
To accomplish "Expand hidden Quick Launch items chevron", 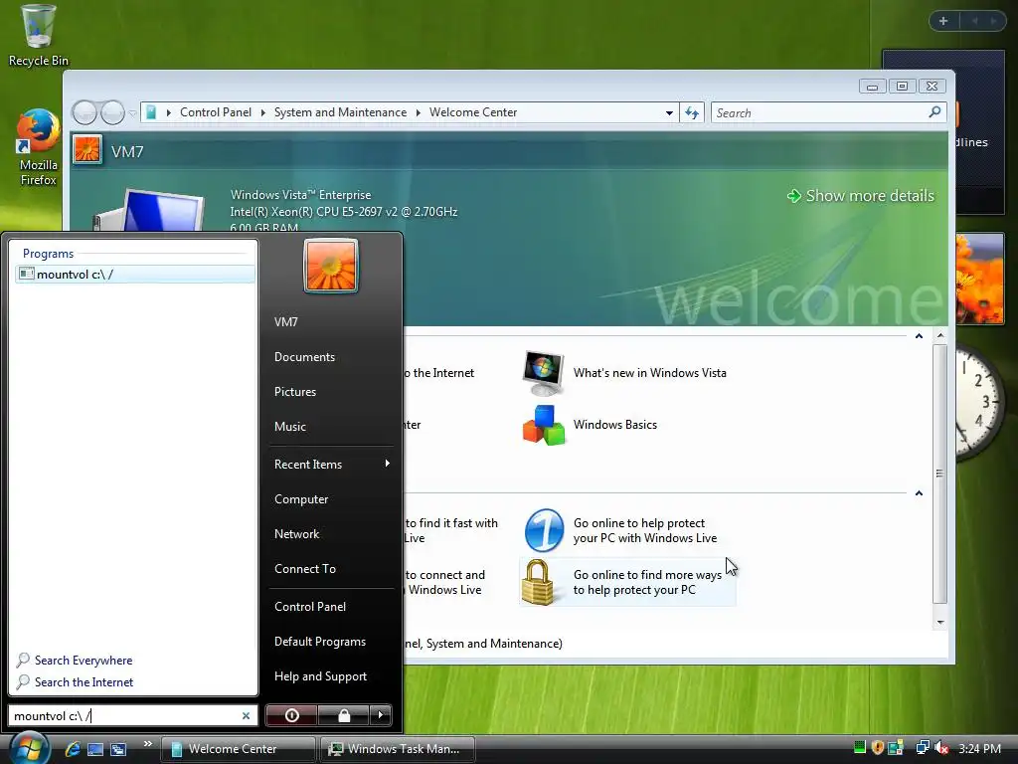I will [x=147, y=744].
